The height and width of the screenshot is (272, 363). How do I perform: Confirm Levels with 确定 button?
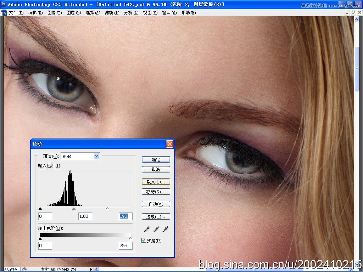coord(156,159)
